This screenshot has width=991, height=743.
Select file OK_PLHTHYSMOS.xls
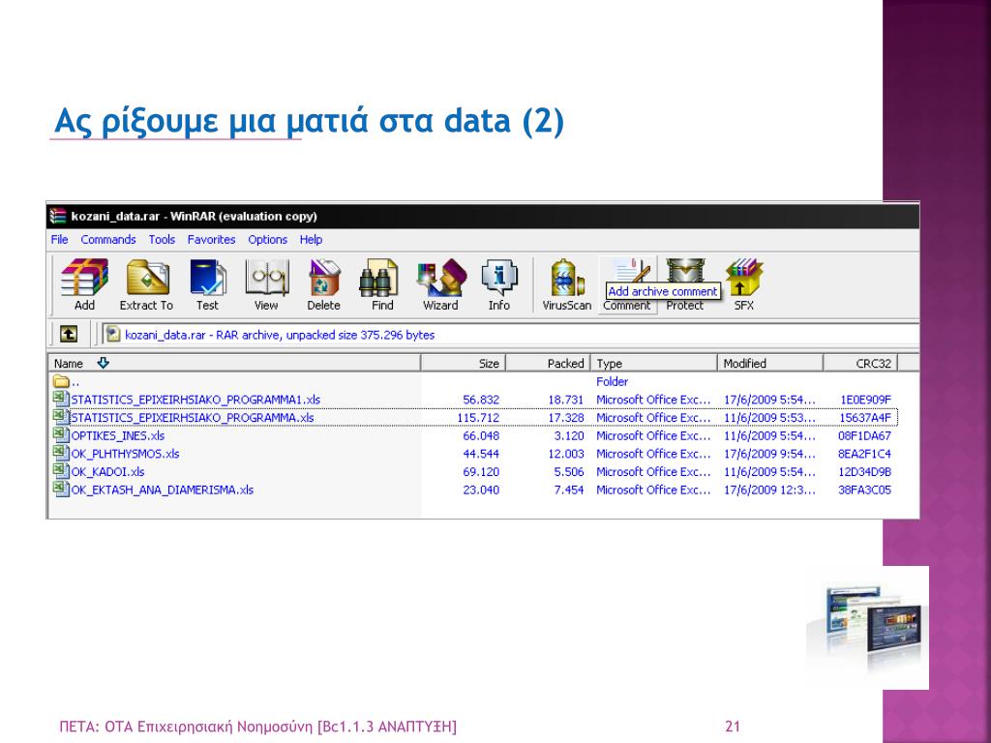(x=125, y=454)
